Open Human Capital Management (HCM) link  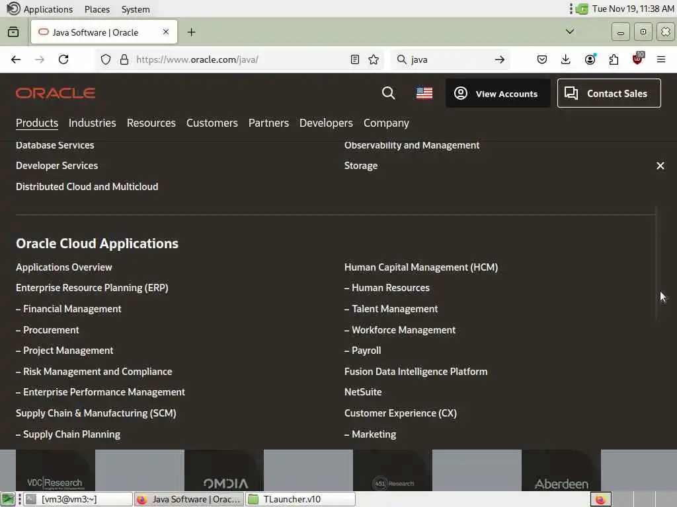[x=421, y=267]
